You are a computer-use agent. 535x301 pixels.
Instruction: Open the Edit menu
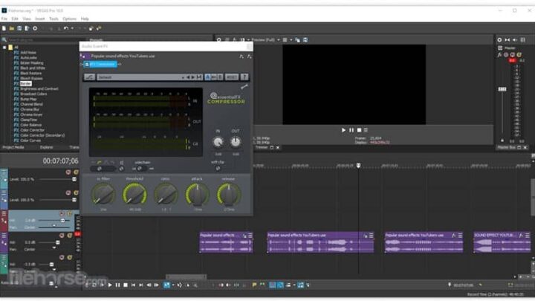[x=15, y=19]
